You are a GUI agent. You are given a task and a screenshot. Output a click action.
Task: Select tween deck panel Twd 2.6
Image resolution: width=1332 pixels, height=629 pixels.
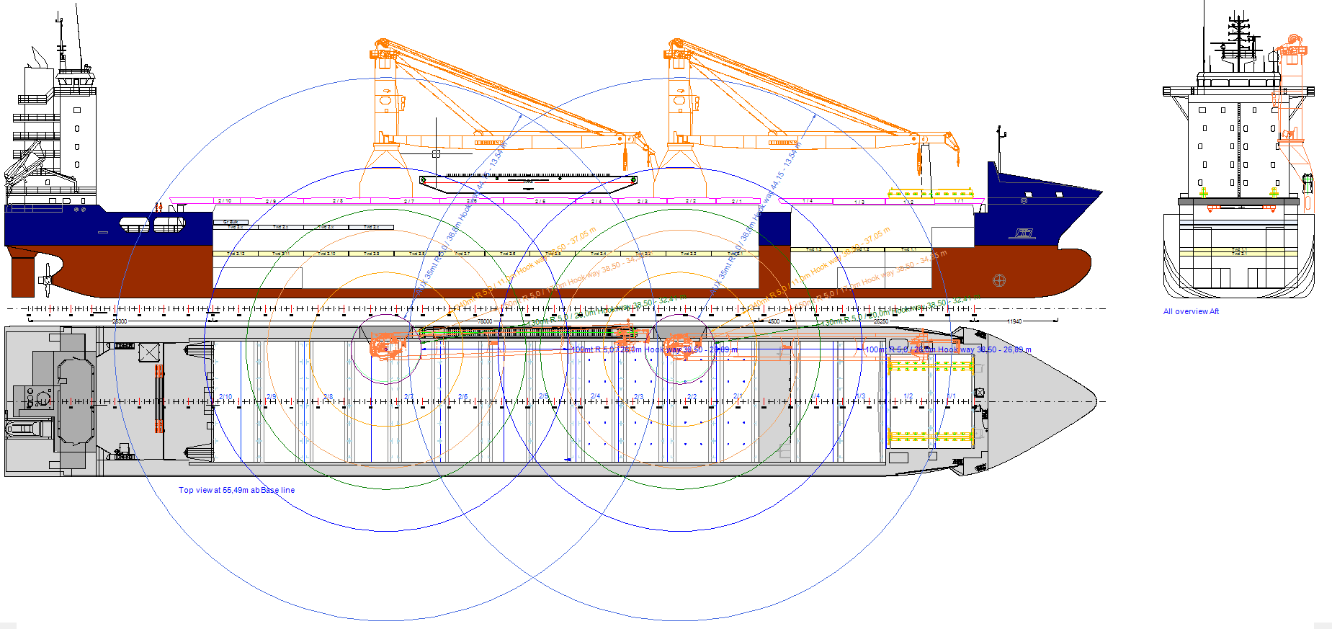[508, 254]
